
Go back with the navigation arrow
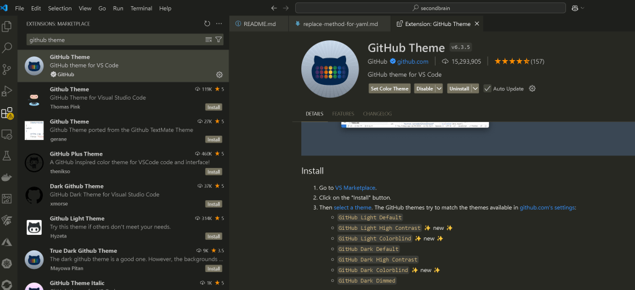274,8
